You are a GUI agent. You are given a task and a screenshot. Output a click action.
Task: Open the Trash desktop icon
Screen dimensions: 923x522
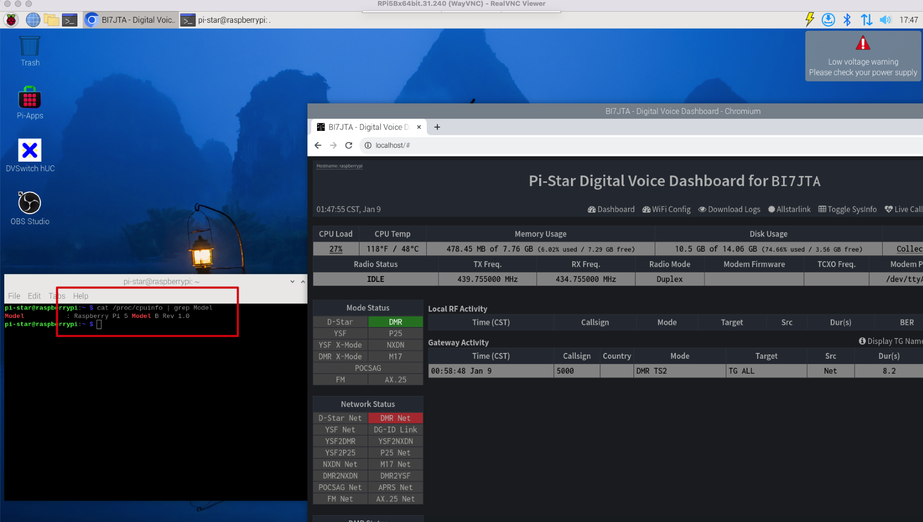30,51
